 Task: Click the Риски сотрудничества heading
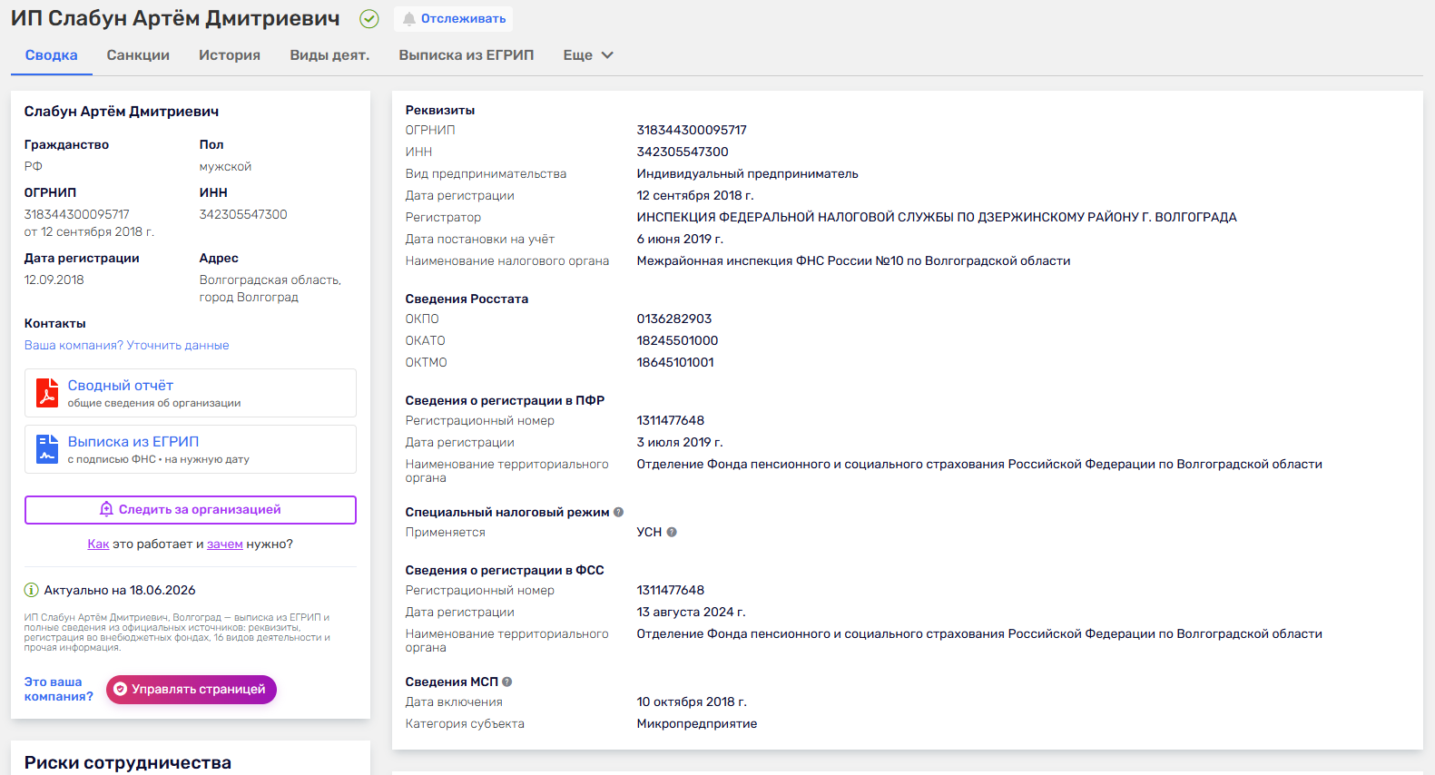coord(128,762)
